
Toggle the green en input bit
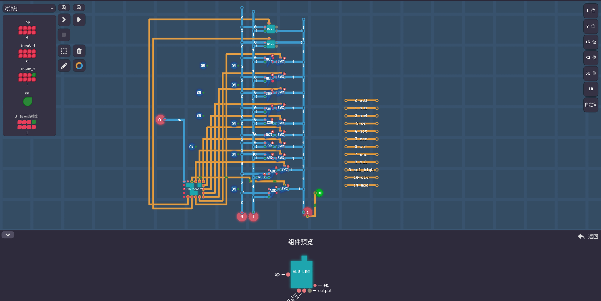(x=28, y=101)
